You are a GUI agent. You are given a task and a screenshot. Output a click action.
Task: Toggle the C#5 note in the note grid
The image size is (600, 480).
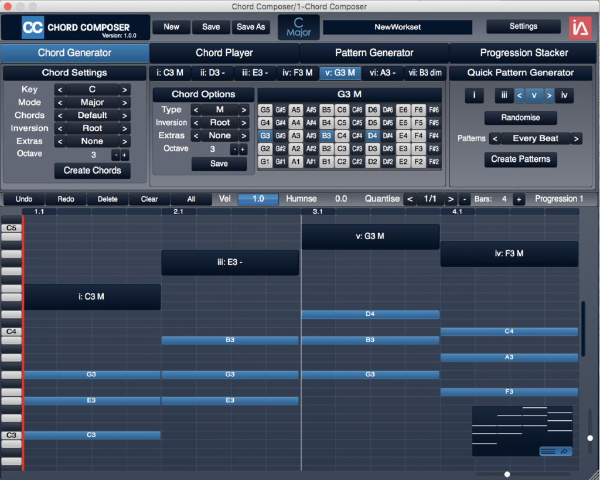tap(357, 123)
